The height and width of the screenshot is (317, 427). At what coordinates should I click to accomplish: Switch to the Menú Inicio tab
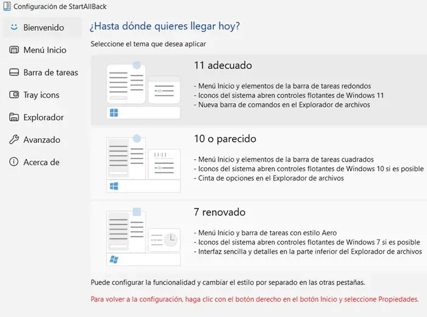tap(42, 50)
